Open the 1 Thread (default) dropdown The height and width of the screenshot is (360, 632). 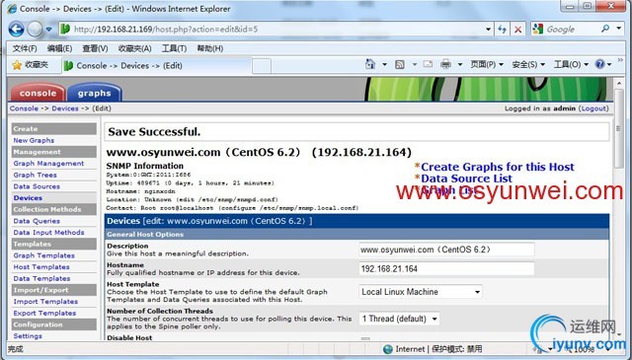[x=399, y=319]
